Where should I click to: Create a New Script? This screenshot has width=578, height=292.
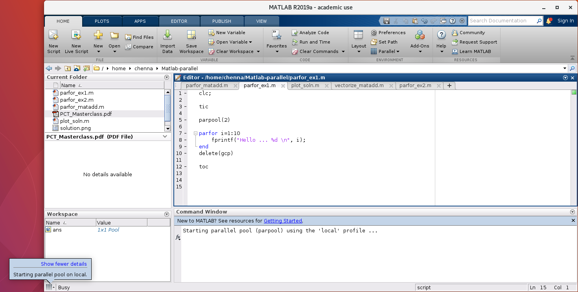tap(53, 42)
